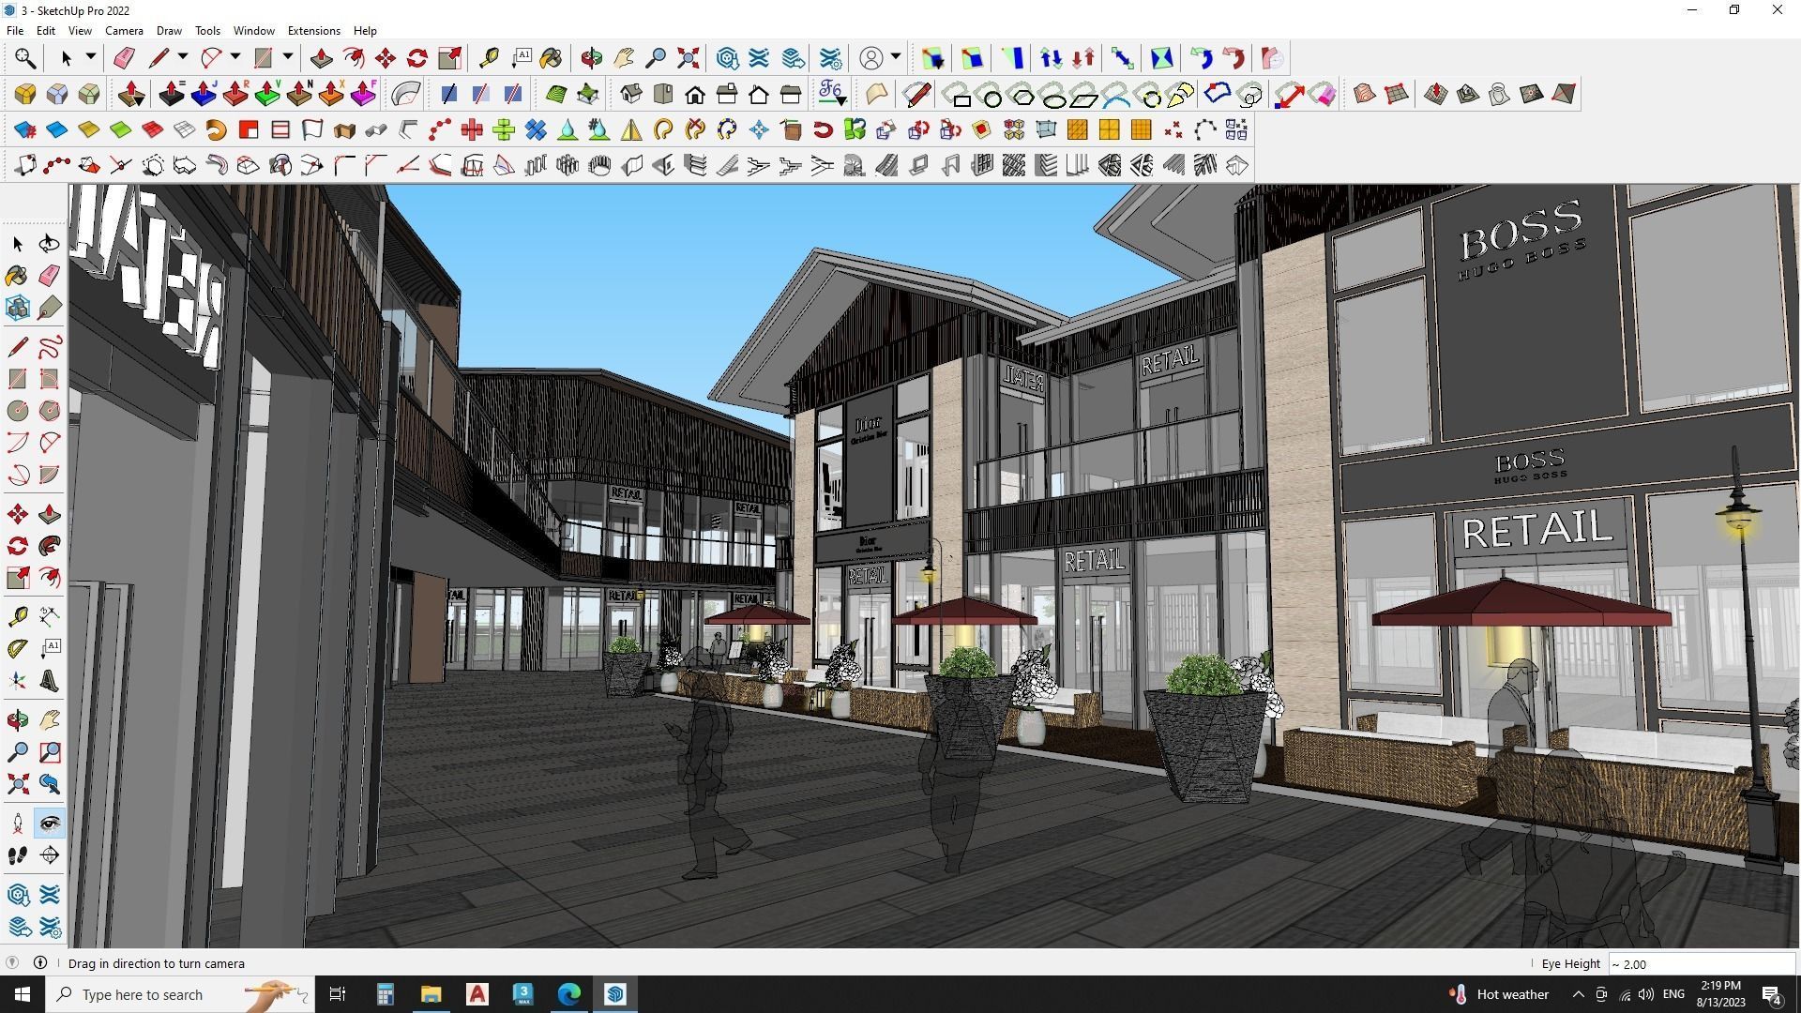This screenshot has height=1013, width=1801.
Task: Open 3D Warehouse icon in top toolbar
Action: [x=727, y=58]
